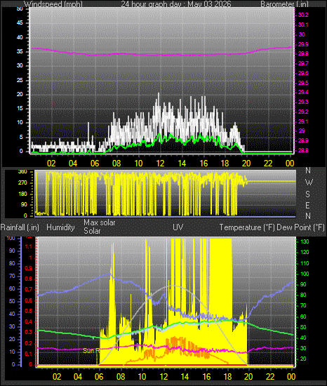Click hour 22 under the windspeed graph

[x=268, y=164]
